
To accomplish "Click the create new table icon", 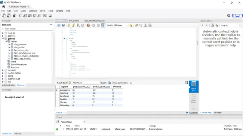I will [x=25, y=16].
